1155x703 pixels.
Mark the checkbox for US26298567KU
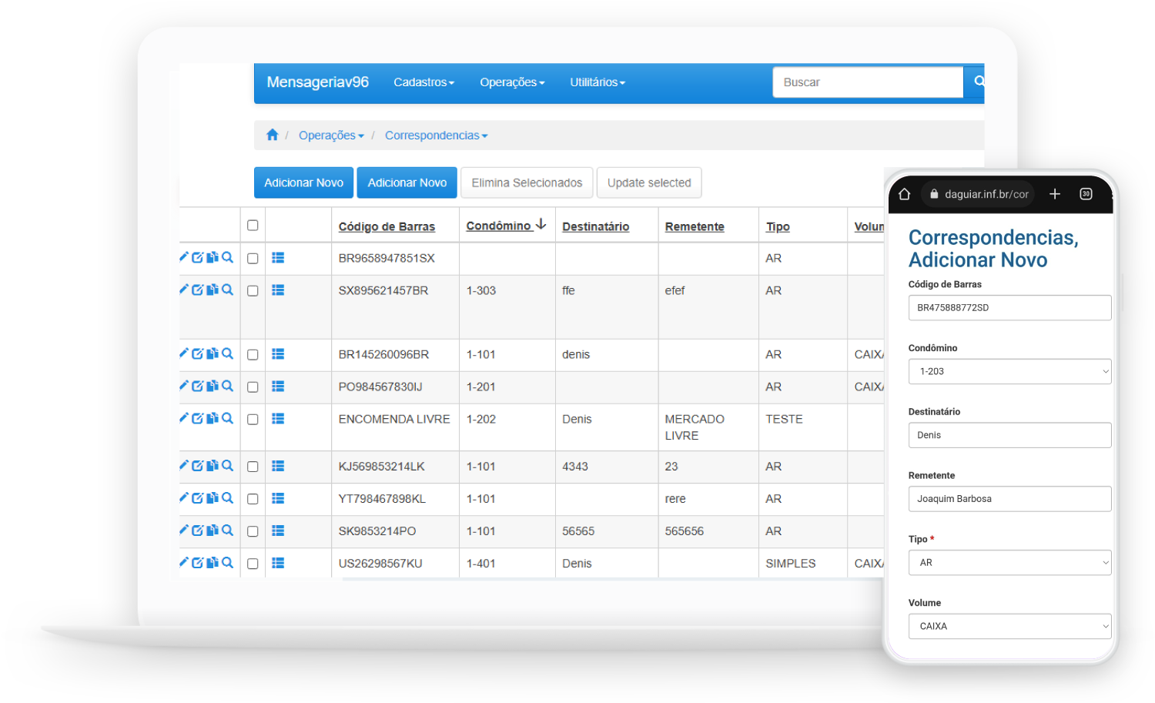coord(253,564)
